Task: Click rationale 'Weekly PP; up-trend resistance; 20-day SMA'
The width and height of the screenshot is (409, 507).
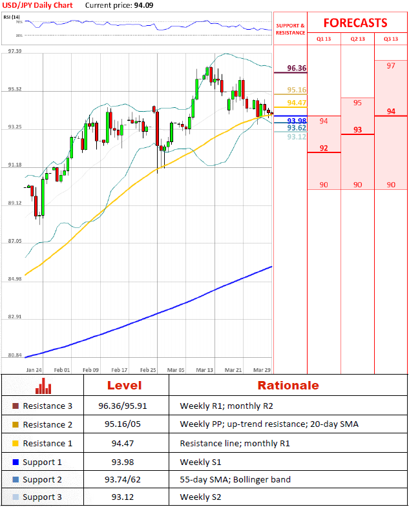Action: (269, 424)
